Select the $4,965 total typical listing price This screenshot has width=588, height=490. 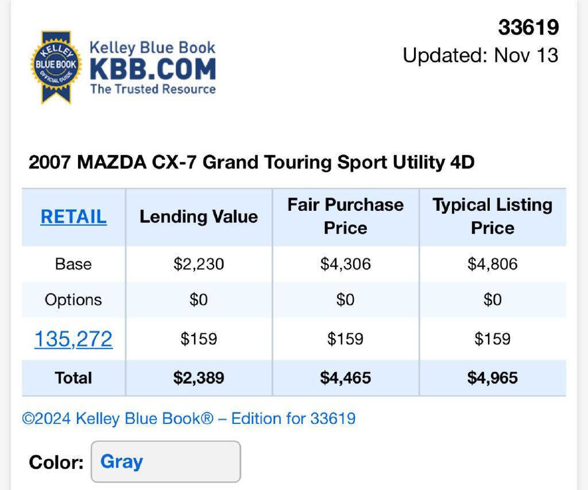click(x=492, y=378)
